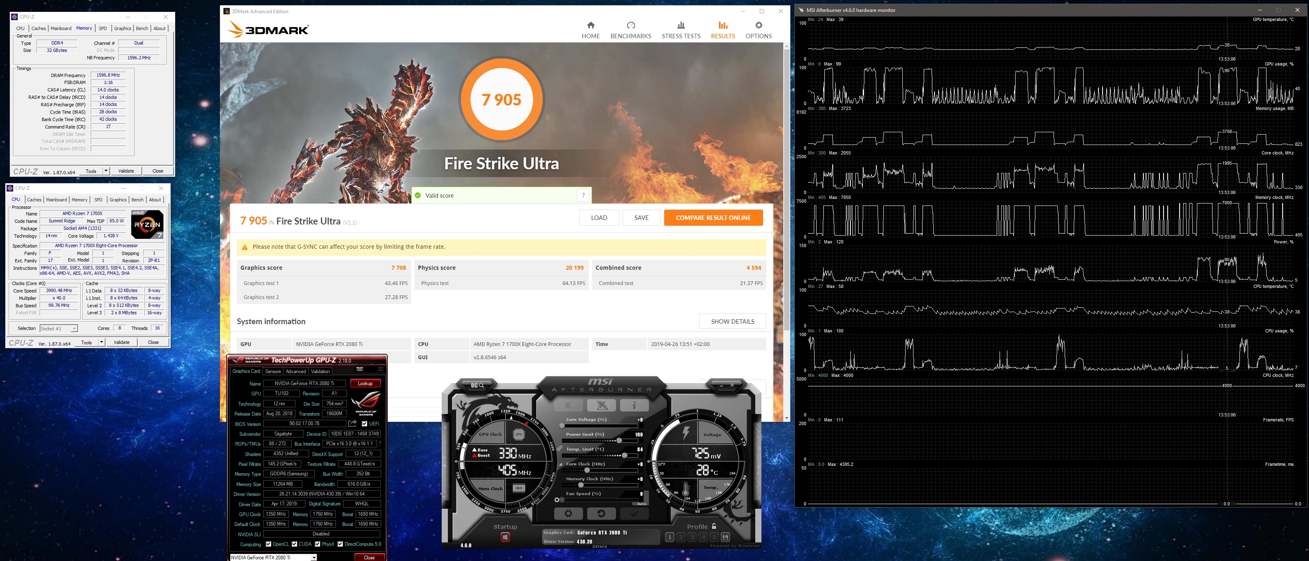The image size is (1309, 561).
Task: Click SHOW DETAILS button
Action: click(x=732, y=321)
